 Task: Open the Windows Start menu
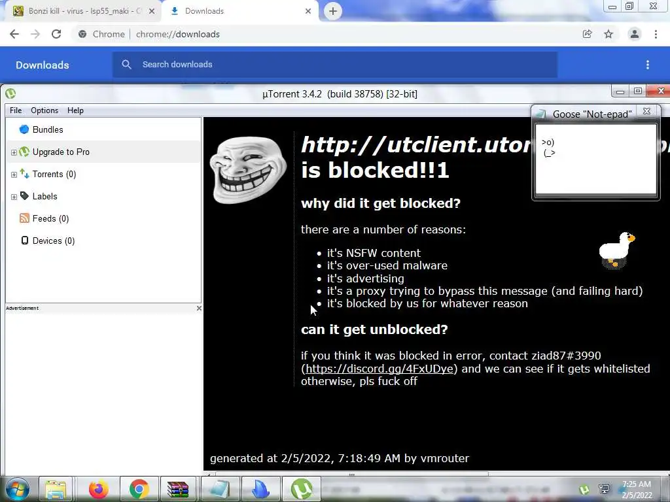tap(17, 489)
